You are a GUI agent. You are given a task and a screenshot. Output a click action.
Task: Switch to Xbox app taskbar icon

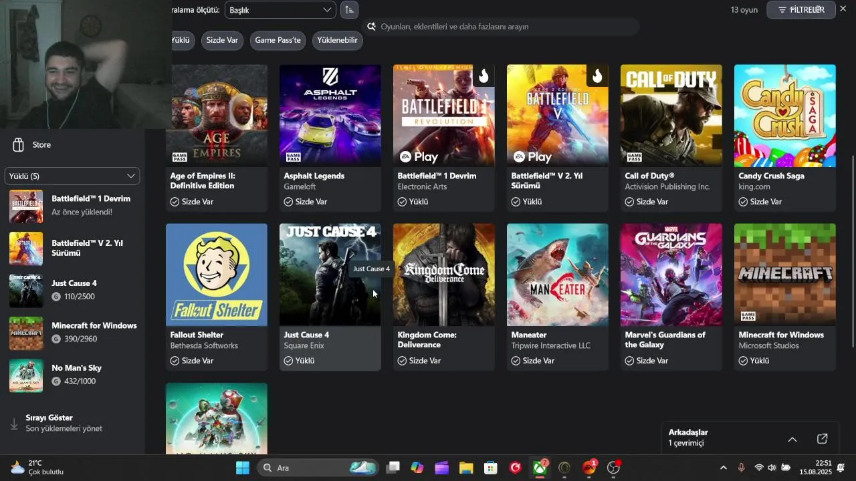tap(540, 468)
